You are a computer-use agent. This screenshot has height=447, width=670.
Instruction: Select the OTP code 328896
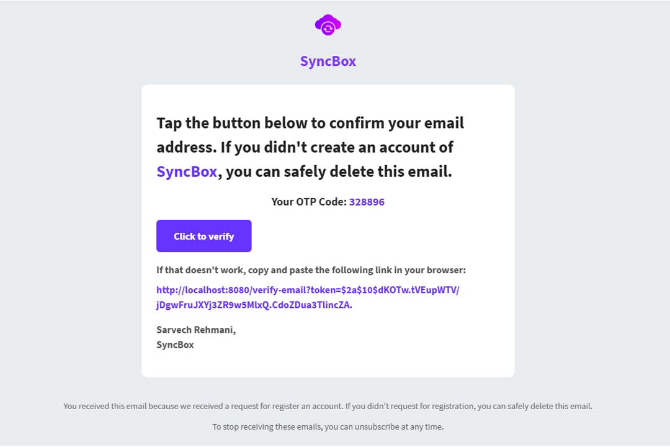[367, 202]
